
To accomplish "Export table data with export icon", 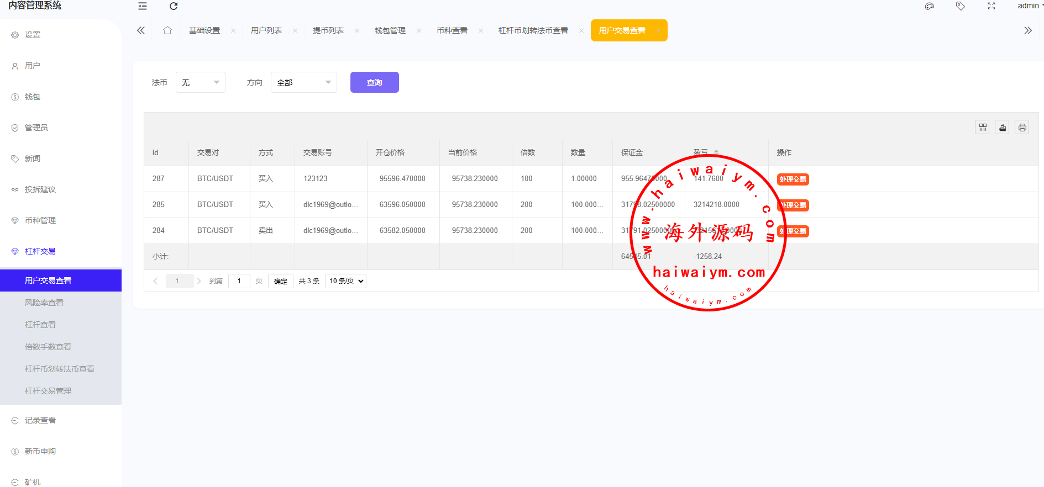I will coord(1002,128).
